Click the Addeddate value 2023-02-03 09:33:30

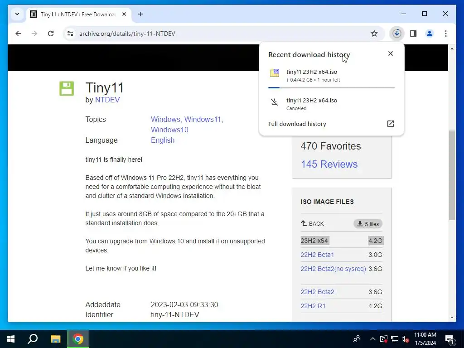[184, 304]
